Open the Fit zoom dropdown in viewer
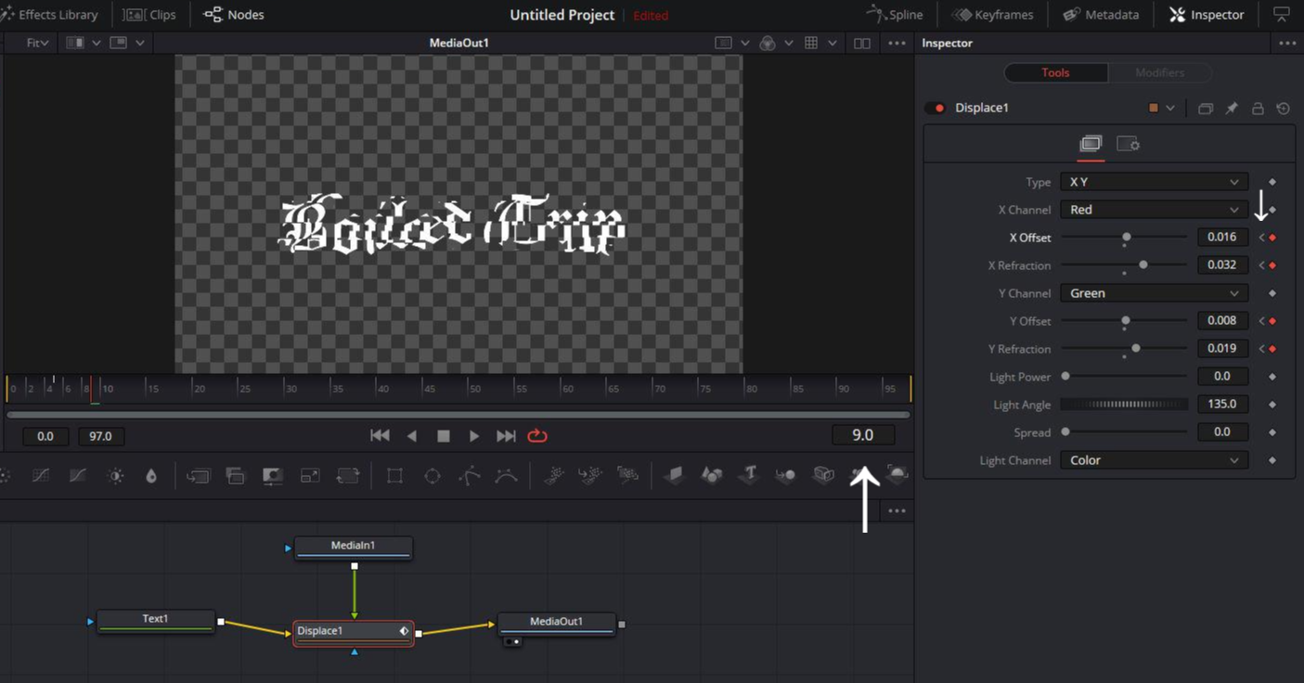This screenshot has width=1304, height=683. (37, 44)
